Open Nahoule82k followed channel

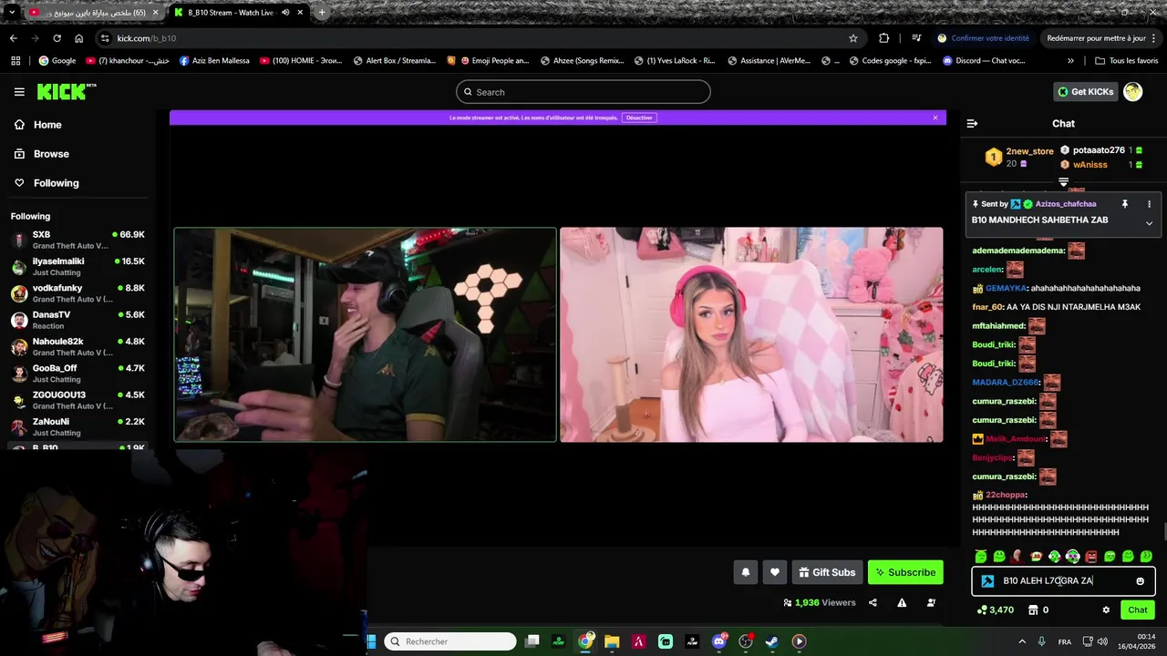pyautogui.click(x=77, y=347)
